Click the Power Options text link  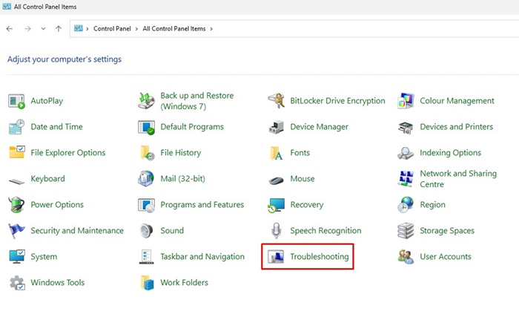click(57, 205)
